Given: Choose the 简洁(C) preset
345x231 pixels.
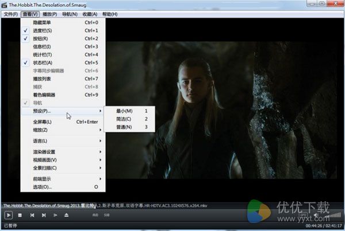Looking at the screenshot, I should [x=129, y=119].
